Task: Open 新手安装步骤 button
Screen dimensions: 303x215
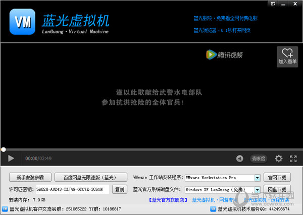Action: [30, 177]
